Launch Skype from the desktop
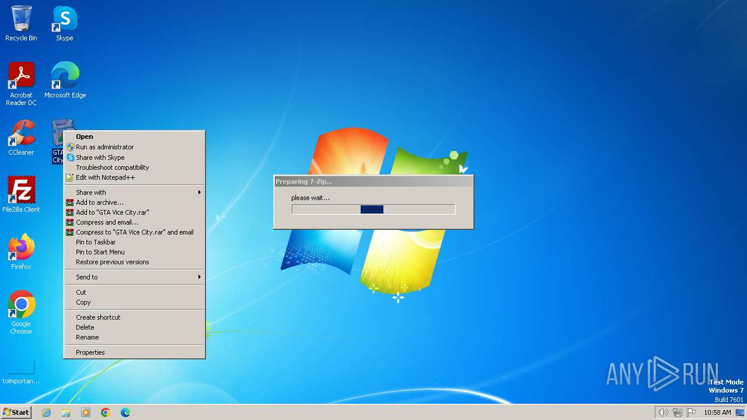747x420 pixels. [65, 24]
